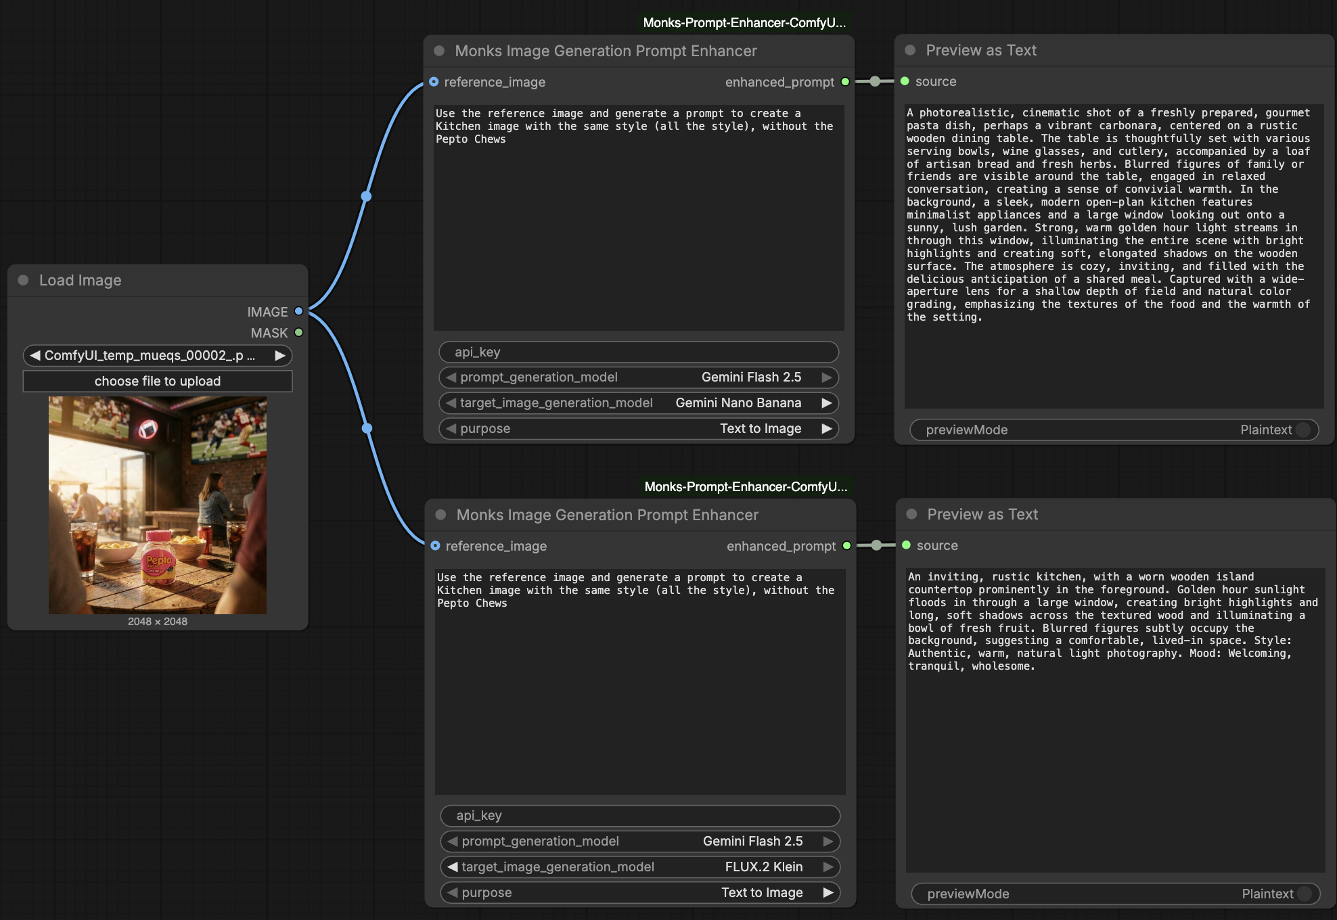Toggle previewMode Plaintext switch in top preview node
The image size is (1337, 920).
[1303, 430]
